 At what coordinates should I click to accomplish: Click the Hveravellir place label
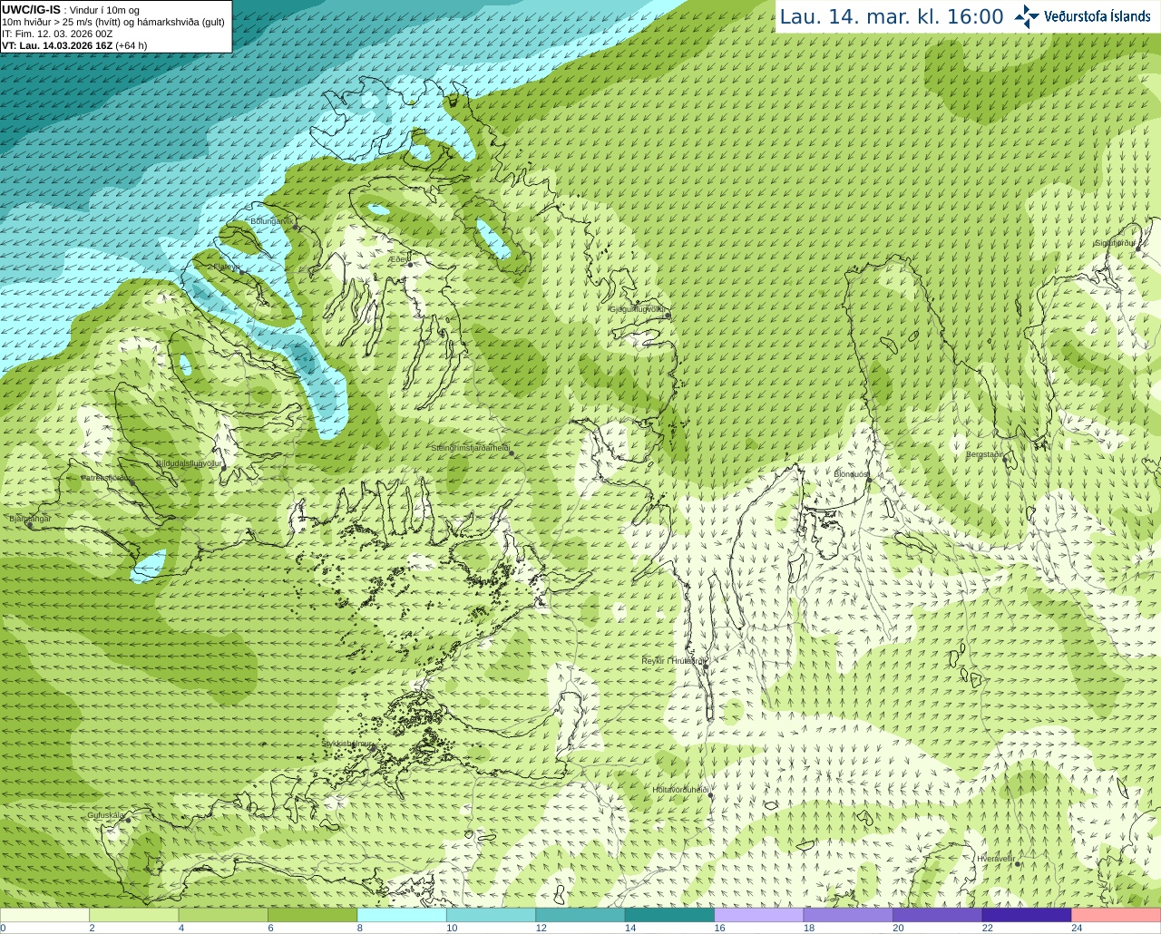[x=996, y=858]
